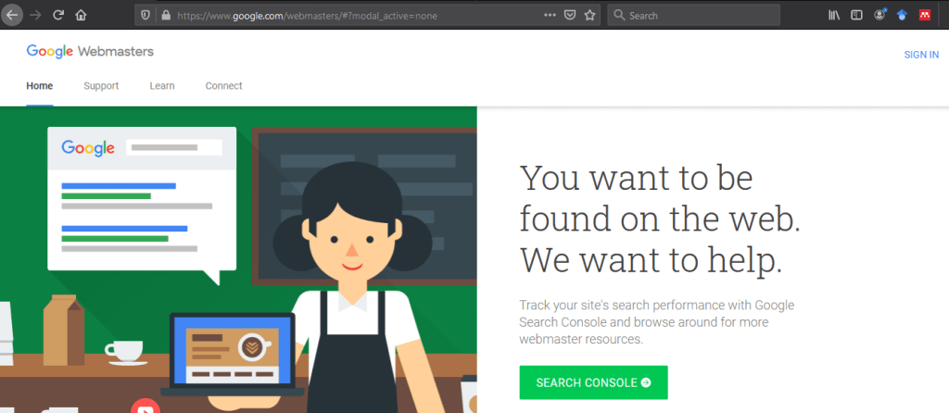Click the Google Webmasters logo
949x413 pixels.
[90, 52]
